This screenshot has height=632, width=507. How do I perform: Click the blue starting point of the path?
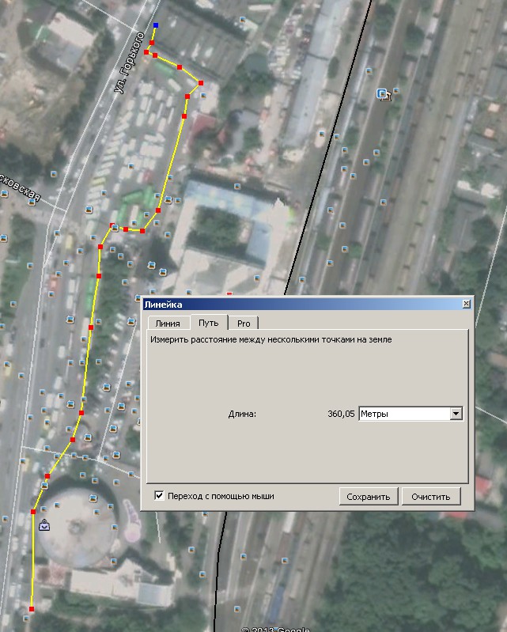155,26
